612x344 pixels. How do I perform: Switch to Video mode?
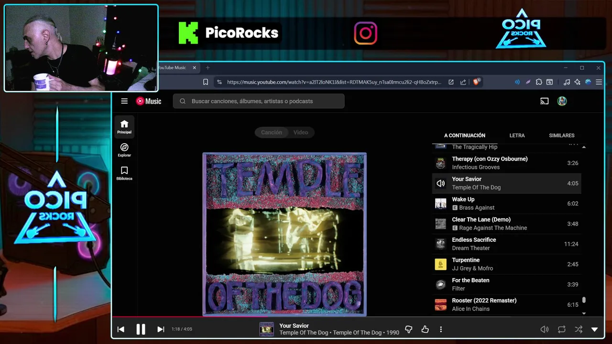(301, 132)
